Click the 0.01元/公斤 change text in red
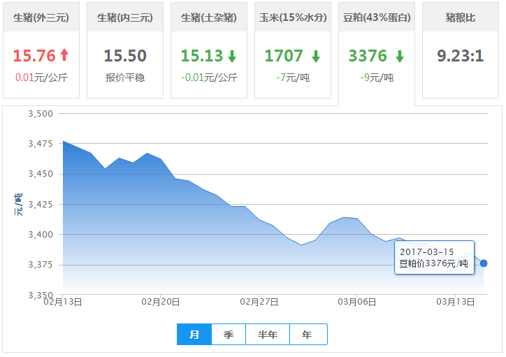The image size is (506, 357). [41, 78]
